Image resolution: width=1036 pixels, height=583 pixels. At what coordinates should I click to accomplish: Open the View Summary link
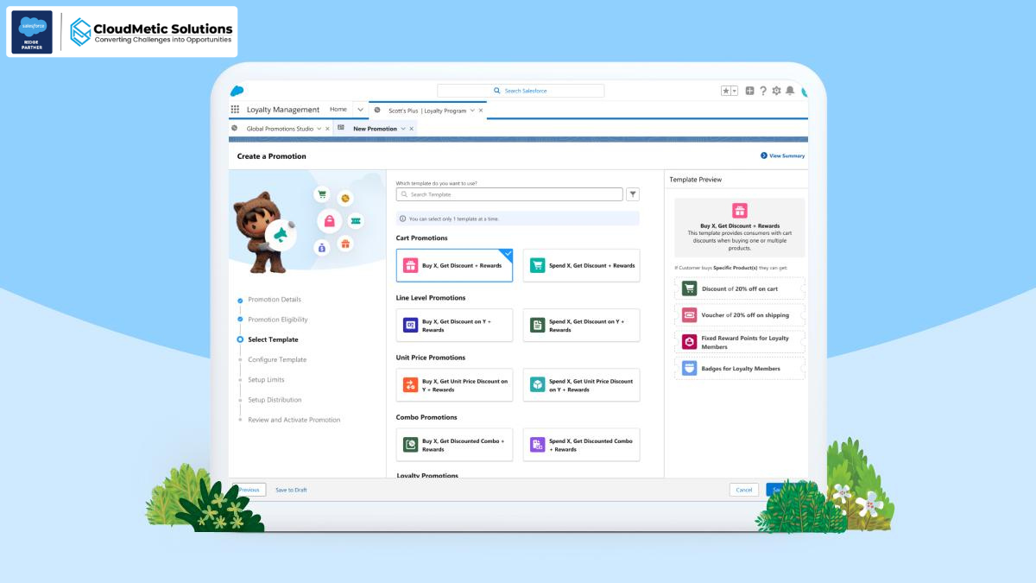(x=786, y=155)
